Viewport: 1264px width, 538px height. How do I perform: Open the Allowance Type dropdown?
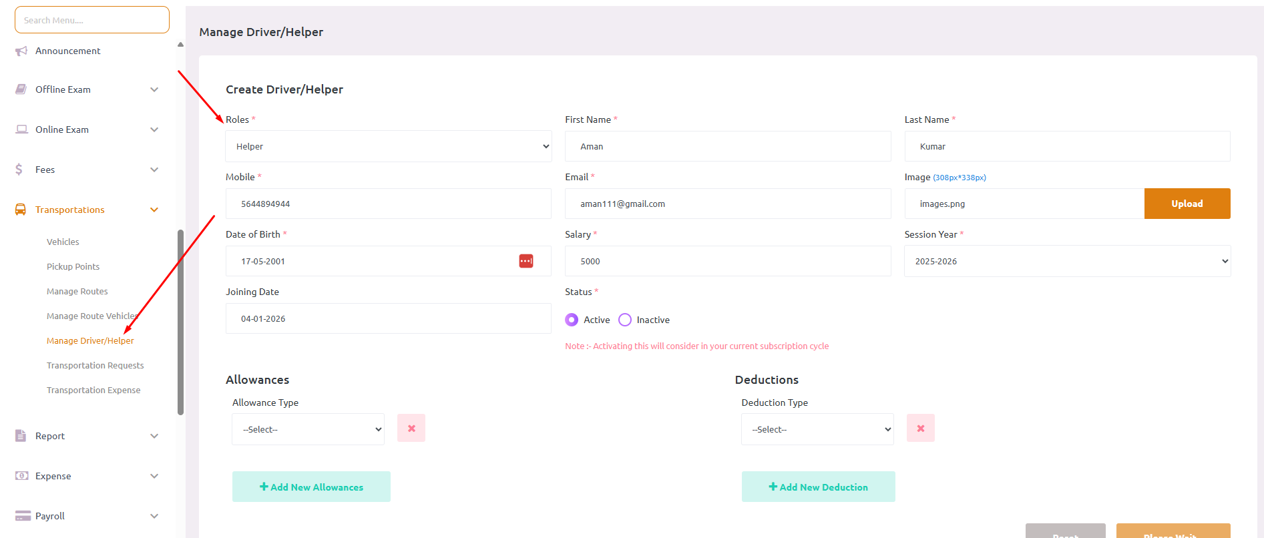point(308,429)
